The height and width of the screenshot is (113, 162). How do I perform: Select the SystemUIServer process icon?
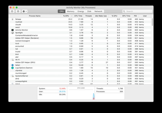13,76
